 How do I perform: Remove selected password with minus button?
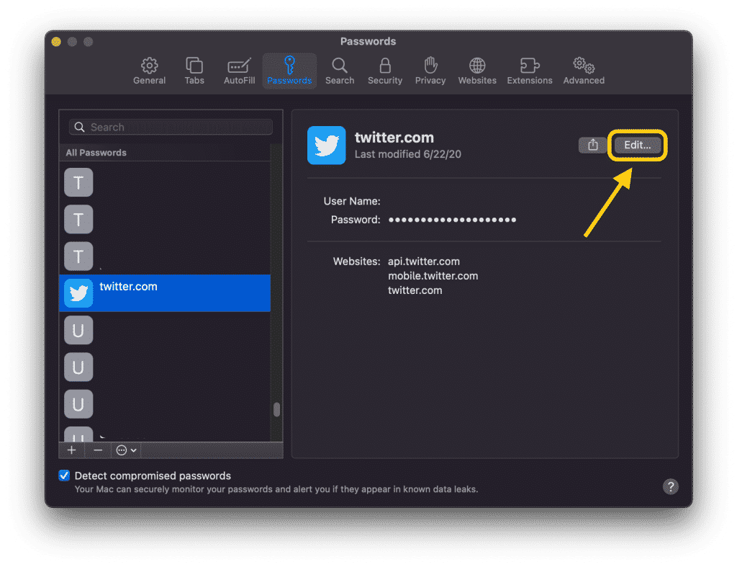98,450
